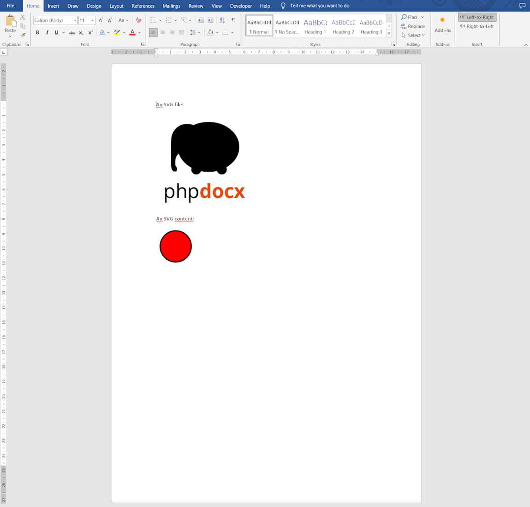Open font color picker arrow

[139, 33]
